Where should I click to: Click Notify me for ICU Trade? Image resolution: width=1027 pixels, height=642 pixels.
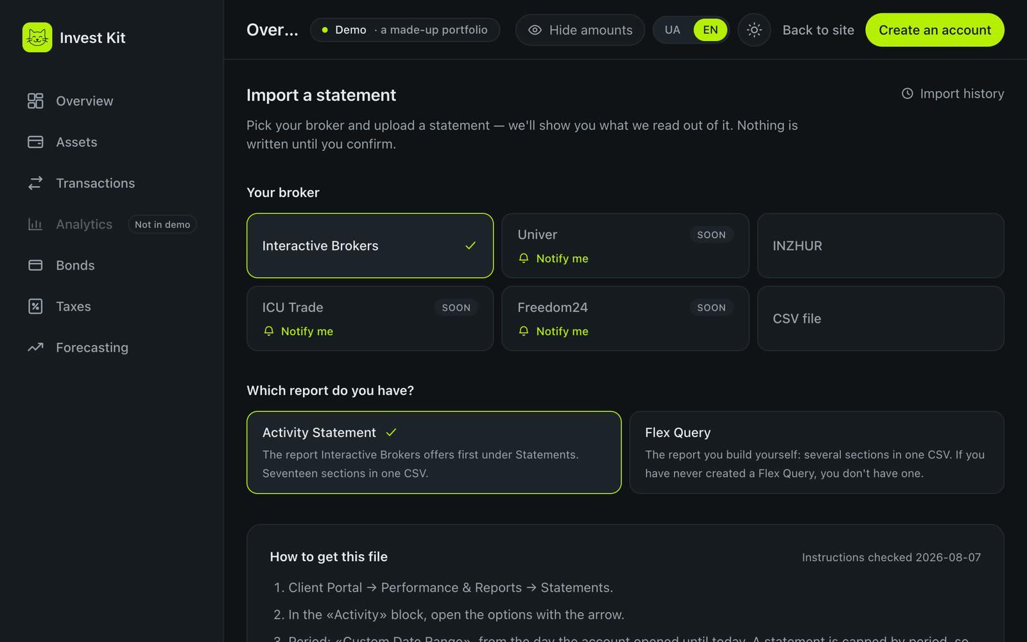(298, 331)
